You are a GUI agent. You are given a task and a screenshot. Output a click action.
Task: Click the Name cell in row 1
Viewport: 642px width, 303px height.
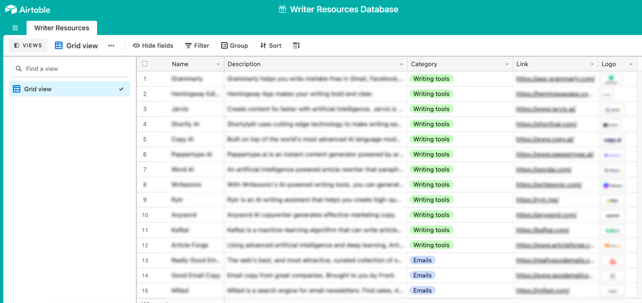click(x=195, y=78)
